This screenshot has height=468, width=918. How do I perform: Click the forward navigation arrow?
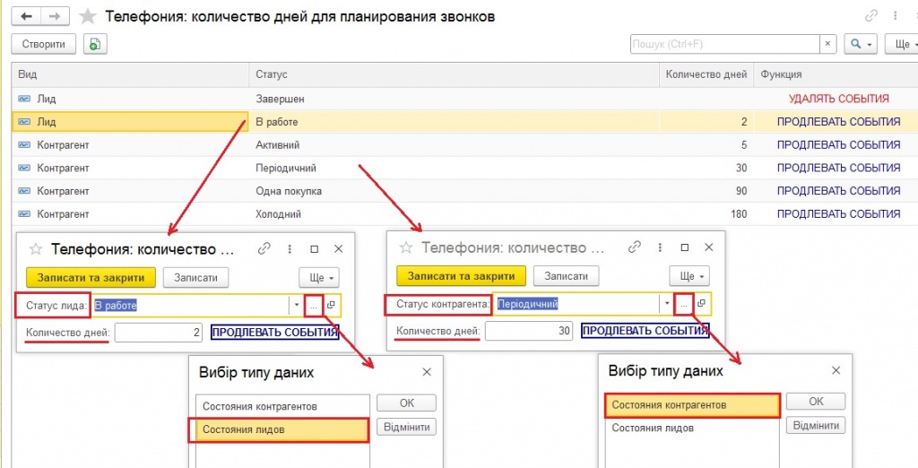tap(56, 16)
